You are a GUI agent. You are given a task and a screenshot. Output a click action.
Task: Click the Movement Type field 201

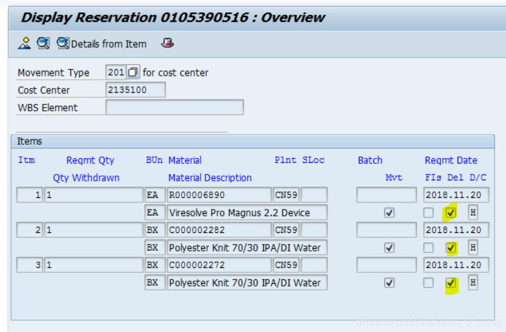116,72
